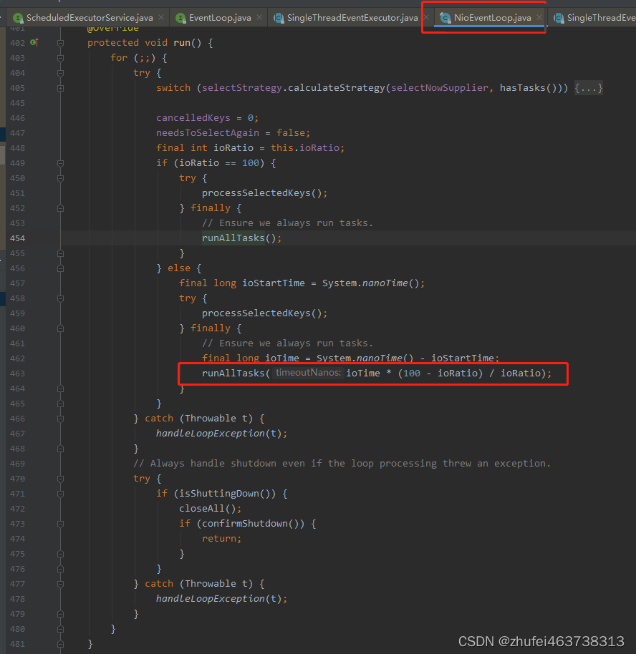Collapse the catch fold at line 477

click(61, 584)
